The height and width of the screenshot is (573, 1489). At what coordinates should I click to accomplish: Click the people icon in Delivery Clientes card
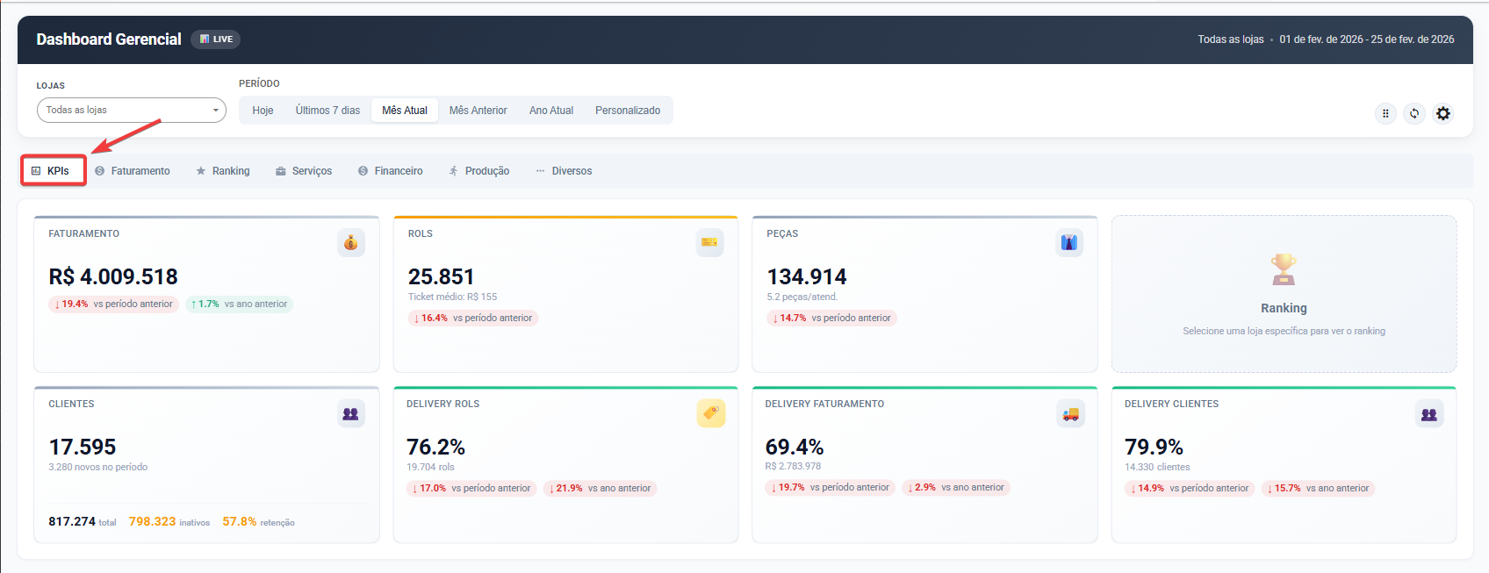[1428, 413]
